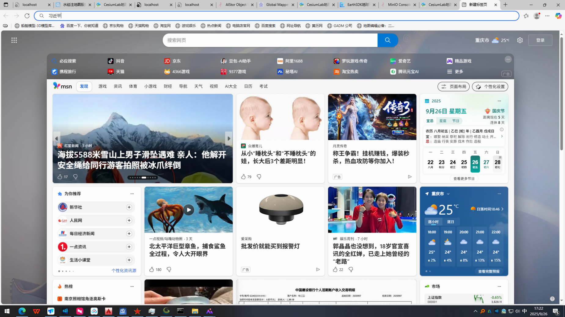Screen dimensions: 565x317
Task: Like the snow mountain news story
Action: [60, 177]
